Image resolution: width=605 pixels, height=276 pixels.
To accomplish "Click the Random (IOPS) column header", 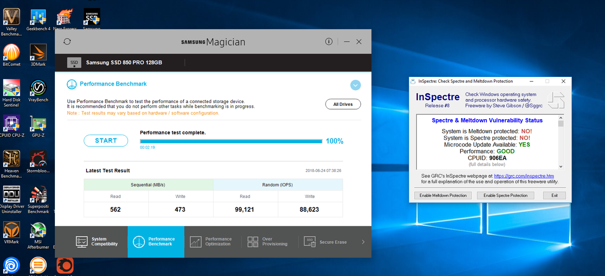I will 277,185.
